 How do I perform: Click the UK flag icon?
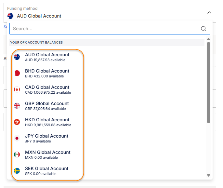pos(17,106)
